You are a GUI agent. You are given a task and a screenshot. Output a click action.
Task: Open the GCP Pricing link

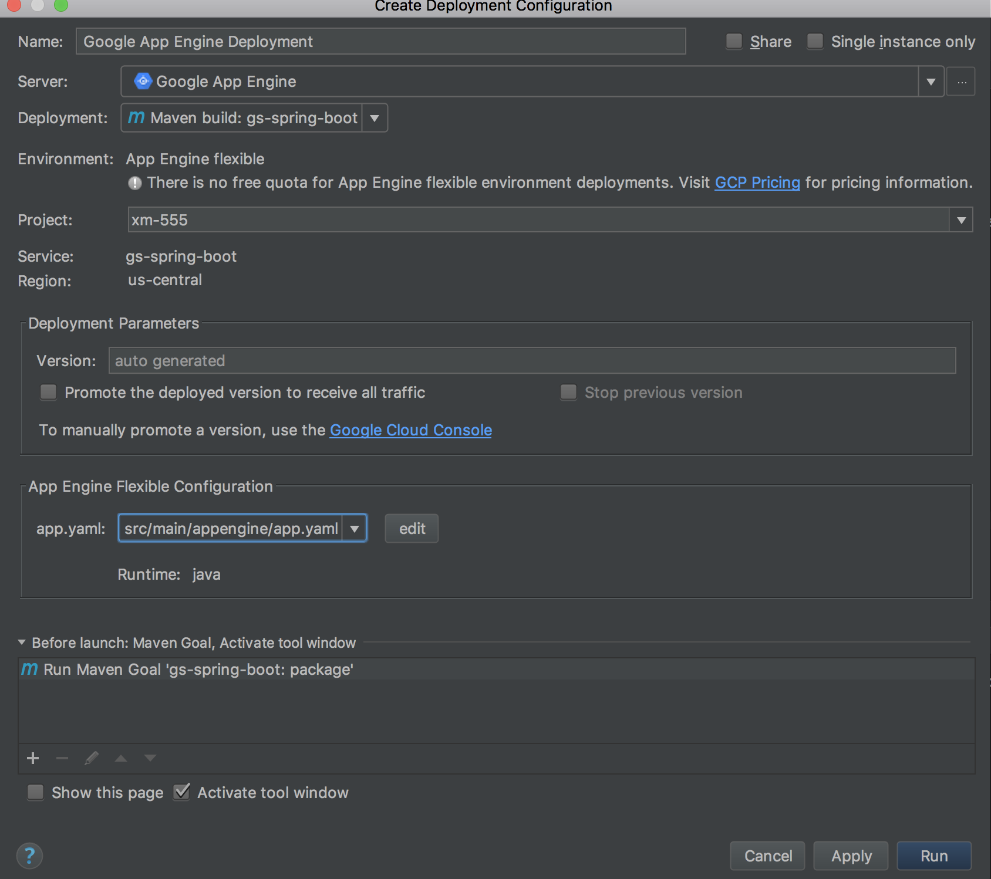[x=757, y=182]
